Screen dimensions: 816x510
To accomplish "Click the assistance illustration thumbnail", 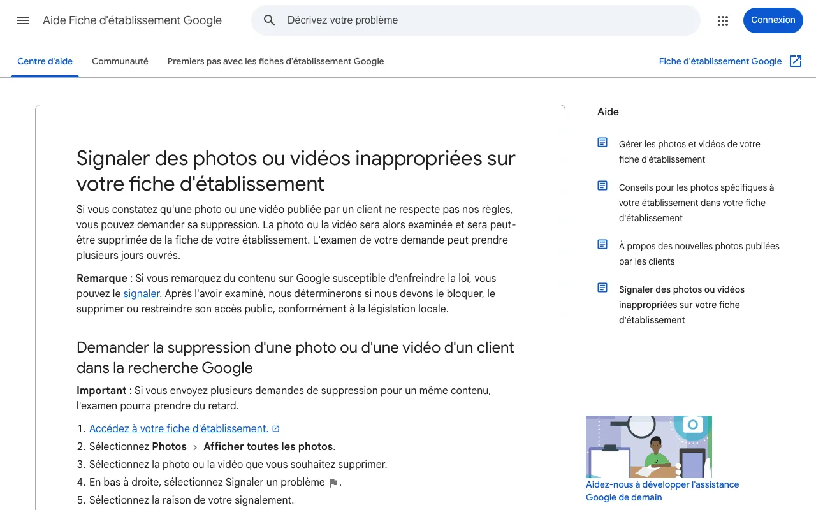I will click(x=649, y=447).
